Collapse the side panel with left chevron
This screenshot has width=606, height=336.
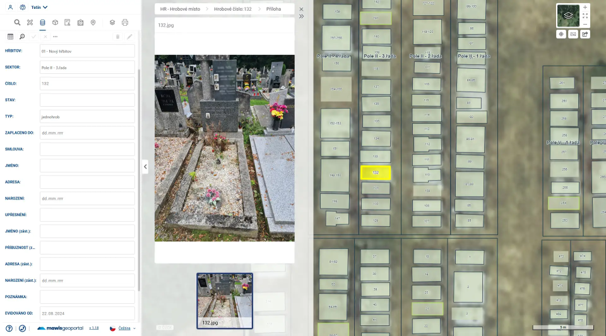pos(145,167)
